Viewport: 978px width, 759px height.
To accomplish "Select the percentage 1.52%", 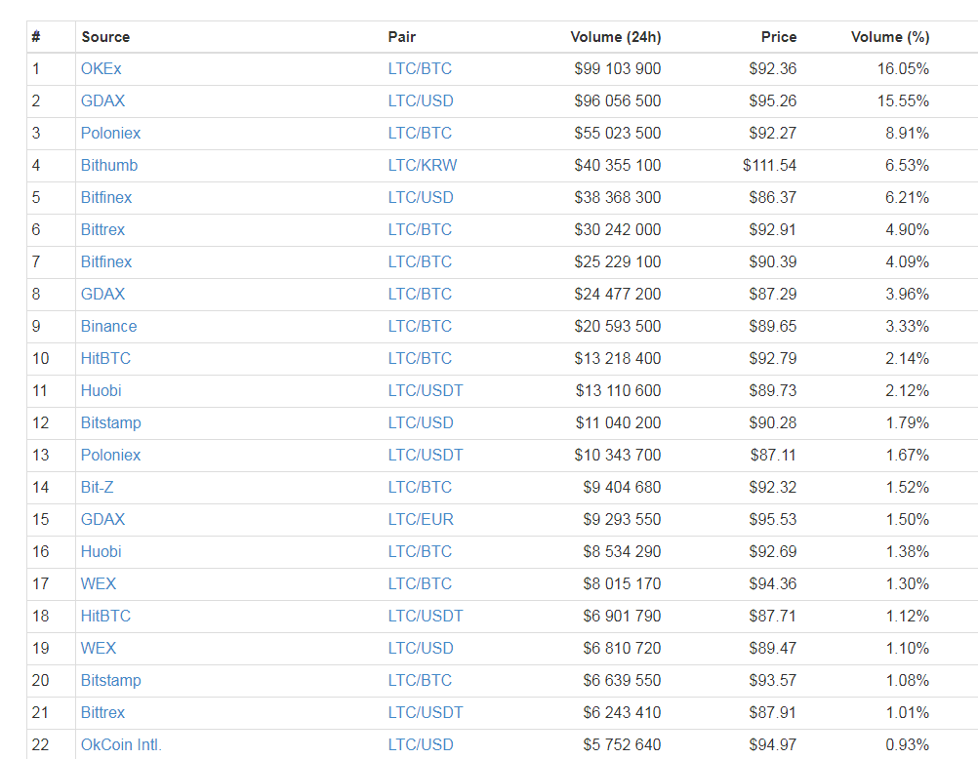I will pyautogui.click(x=908, y=487).
